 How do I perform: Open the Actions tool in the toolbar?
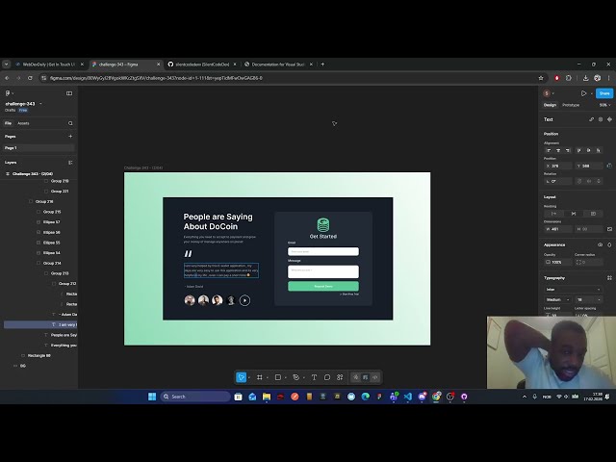[340, 377]
